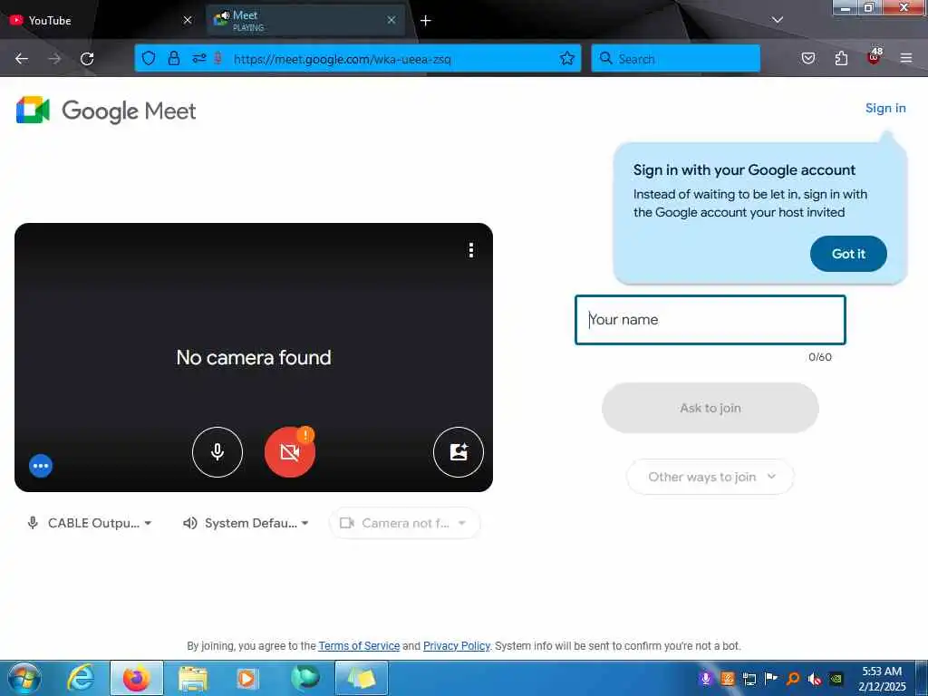The width and height of the screenshot is (928, 696).
Task: Open site permissions icon in address bar
Action: (x=198, y=58)
